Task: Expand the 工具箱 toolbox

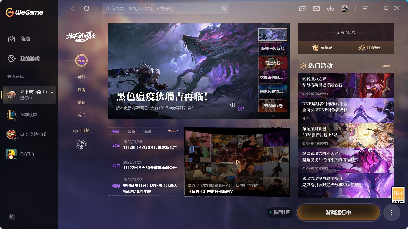Action: click(81, 131)
